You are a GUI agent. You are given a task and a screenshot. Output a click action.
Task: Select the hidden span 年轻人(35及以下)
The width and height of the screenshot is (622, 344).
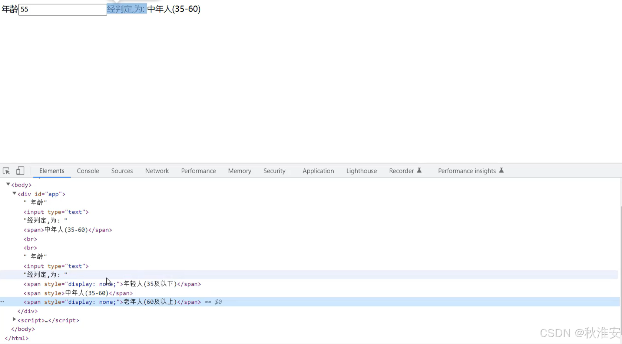point(112,284)
